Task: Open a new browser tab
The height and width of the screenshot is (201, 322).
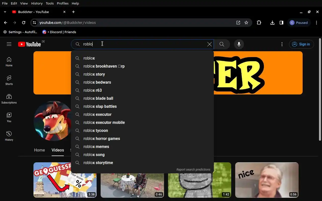Action: pos(73,12)
